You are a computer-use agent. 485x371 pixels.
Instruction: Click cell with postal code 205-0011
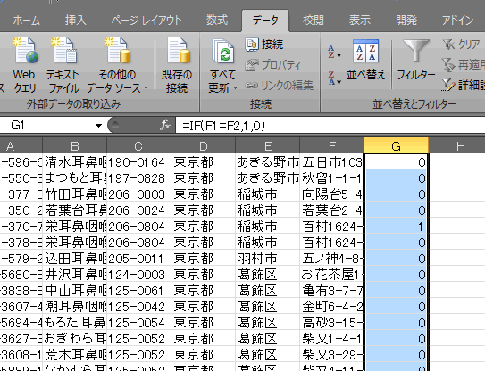point(138,259)
